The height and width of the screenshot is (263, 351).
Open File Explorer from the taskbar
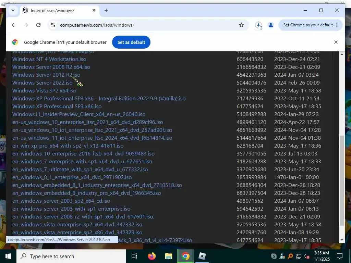click(x=169, y=256)
